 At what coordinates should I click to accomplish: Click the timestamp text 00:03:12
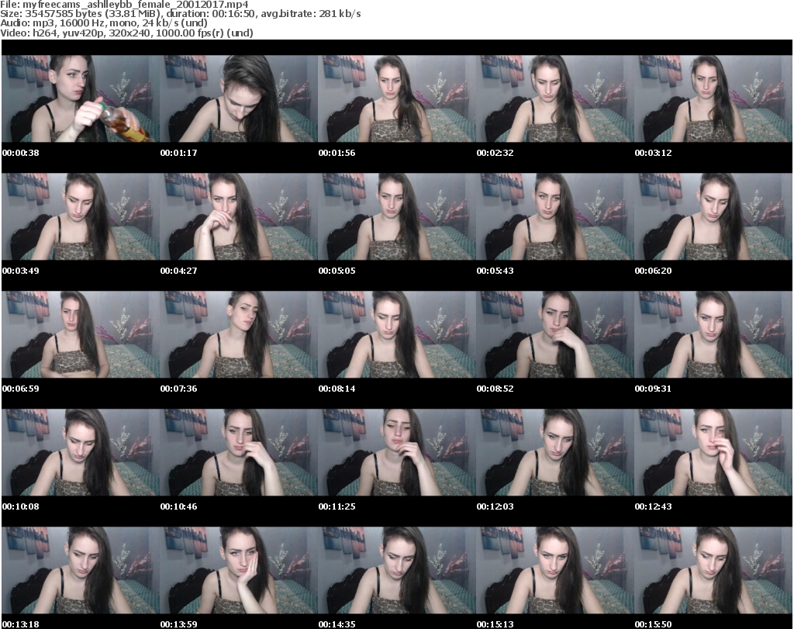click(x=653, y=153)
